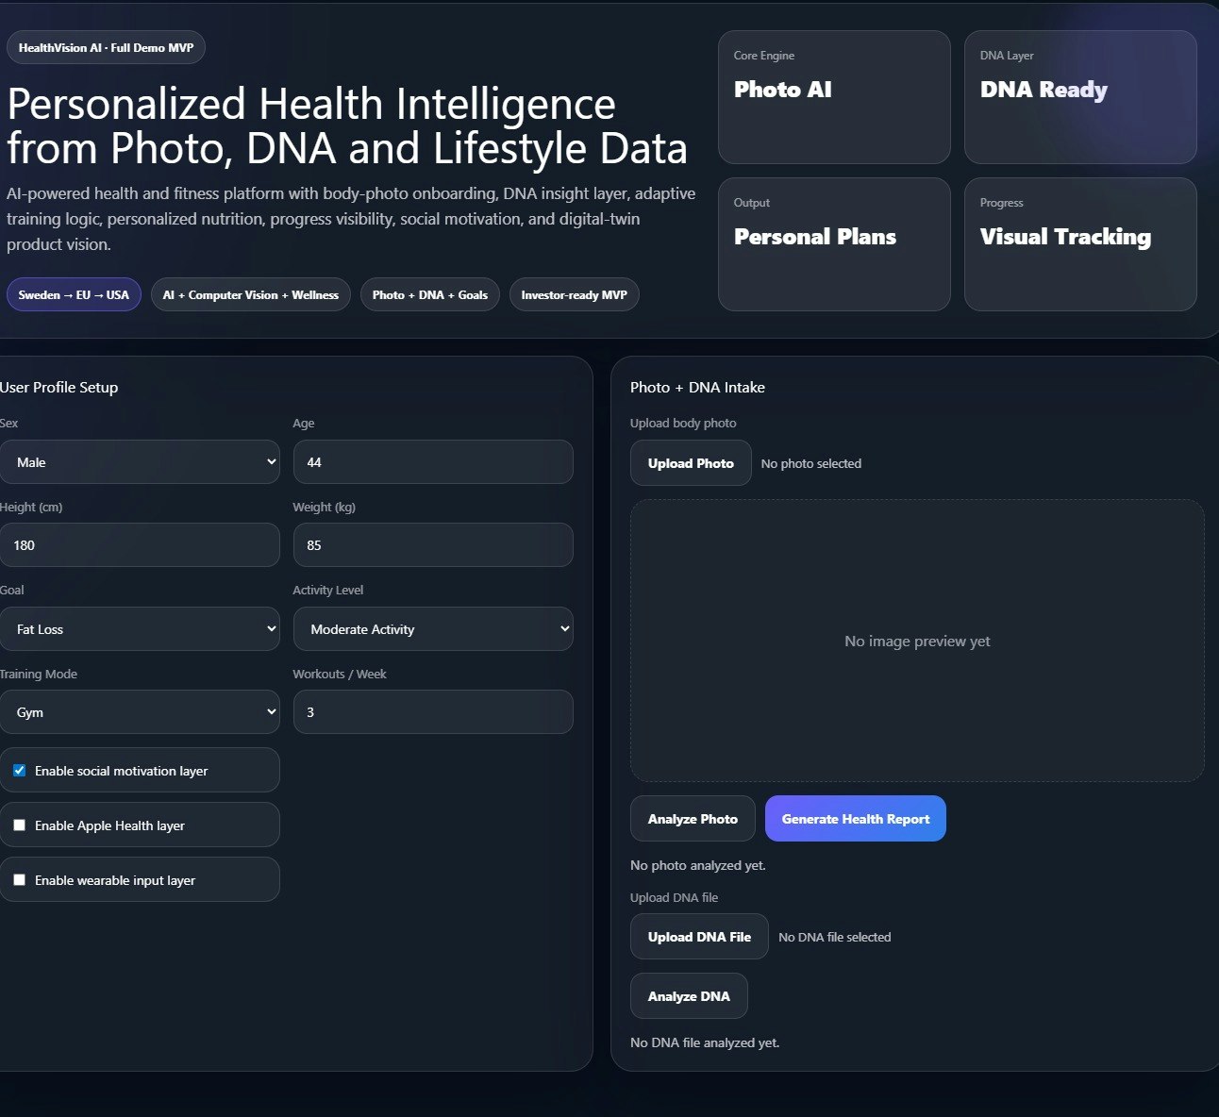Click Analyze Photo

[x=692, y=818]
